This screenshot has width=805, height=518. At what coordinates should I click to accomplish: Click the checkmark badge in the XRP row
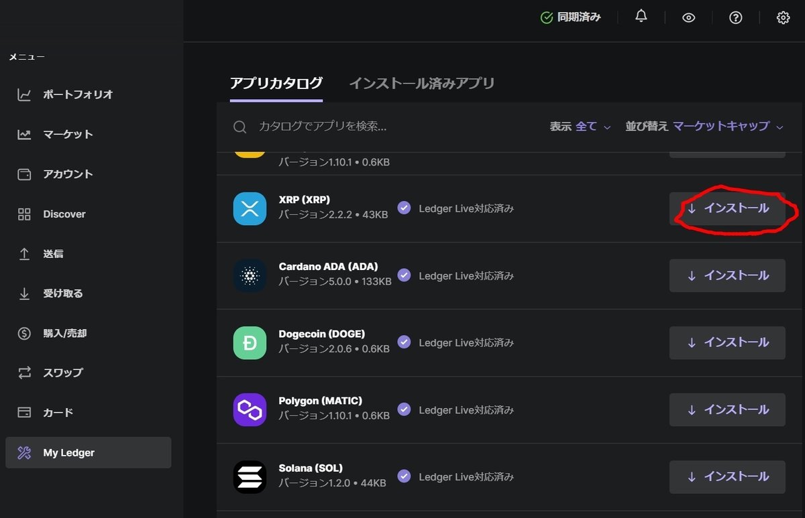pos(404,208)
